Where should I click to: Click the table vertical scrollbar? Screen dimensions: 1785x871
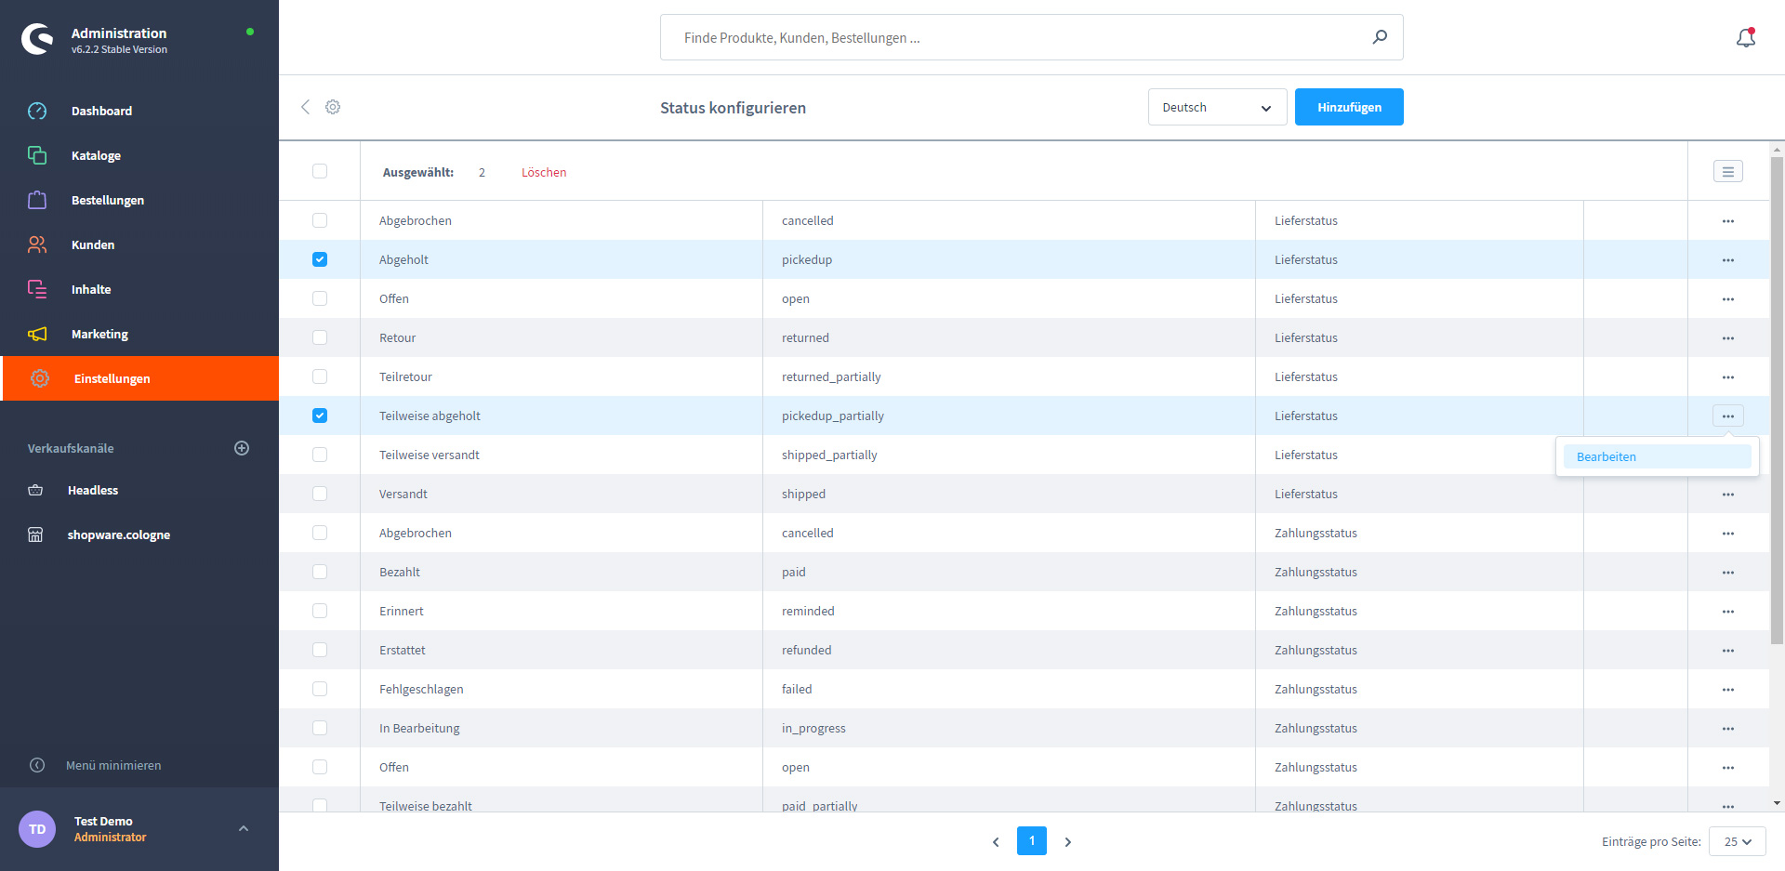[1778, 400]
